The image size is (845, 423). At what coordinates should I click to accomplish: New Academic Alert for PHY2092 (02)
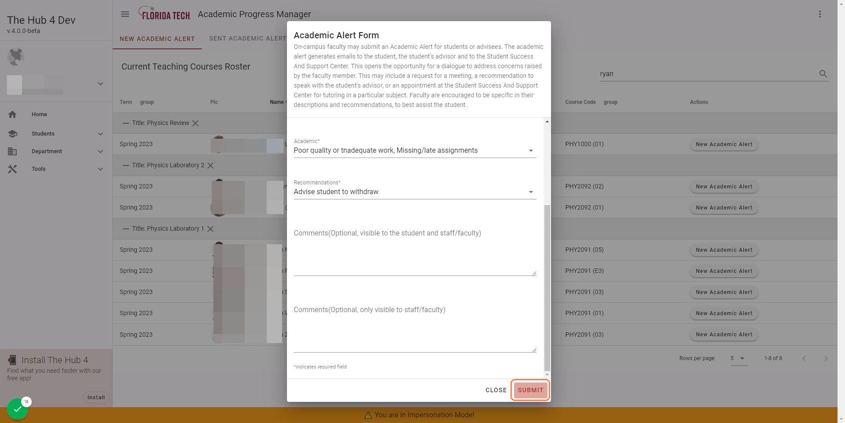724,187
